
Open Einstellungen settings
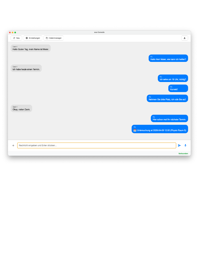(x=33, y=38)
